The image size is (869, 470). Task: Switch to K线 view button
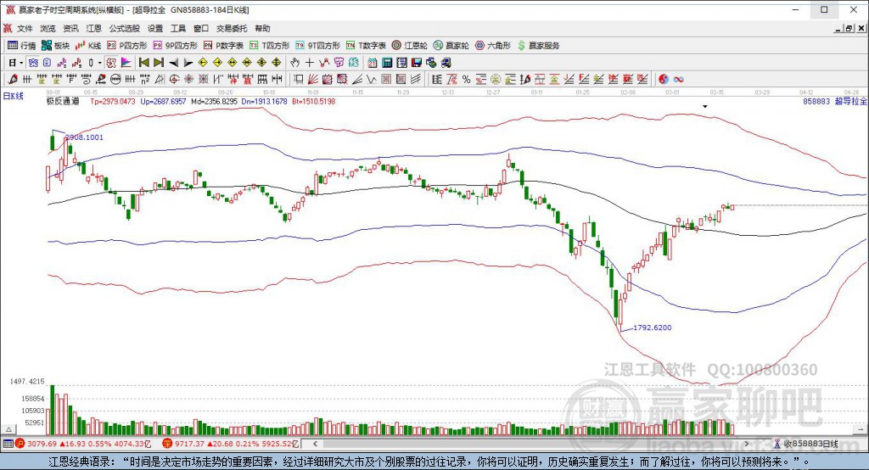coord(88,46)
